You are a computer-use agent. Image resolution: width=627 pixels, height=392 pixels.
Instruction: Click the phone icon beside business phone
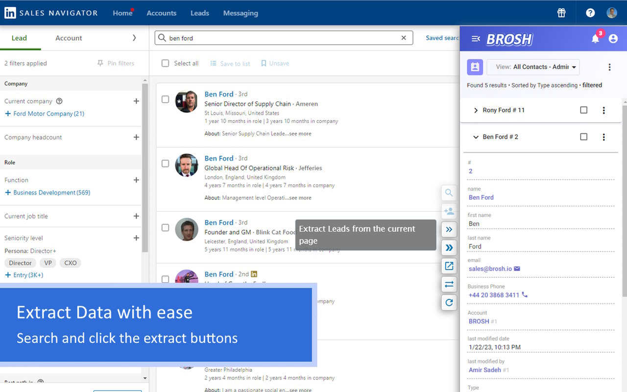(x=525, y=295)
